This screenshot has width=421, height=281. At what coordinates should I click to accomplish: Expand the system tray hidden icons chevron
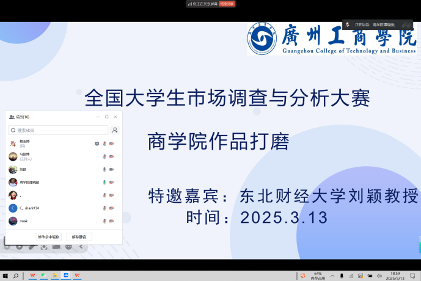click(331, 276)
